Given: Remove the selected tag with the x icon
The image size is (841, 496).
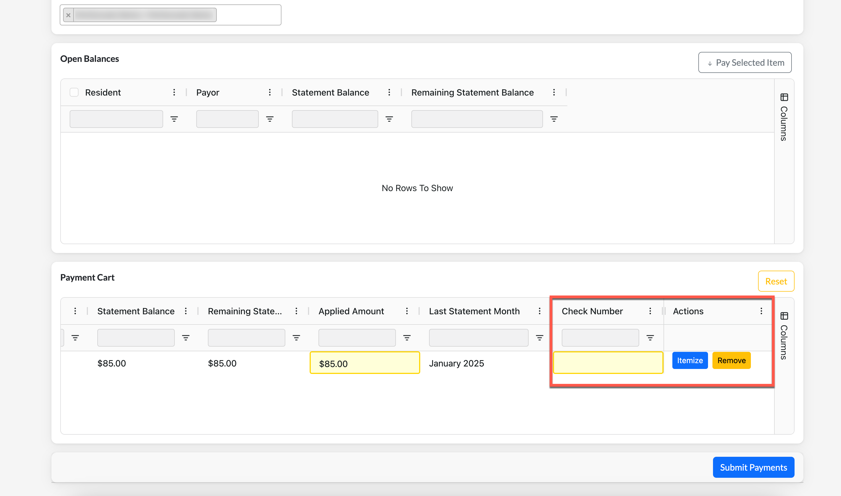Looking at the screenshot, I should pyautogui.click(x=68, y=15).
